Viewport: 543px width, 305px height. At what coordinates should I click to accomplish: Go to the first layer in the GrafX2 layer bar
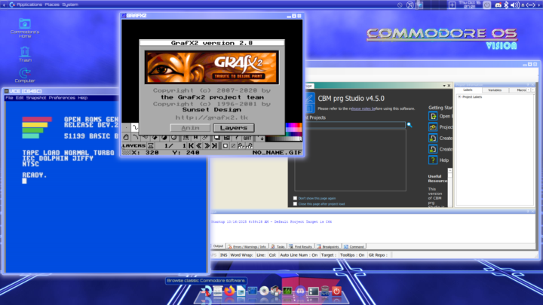pos(191,146)
